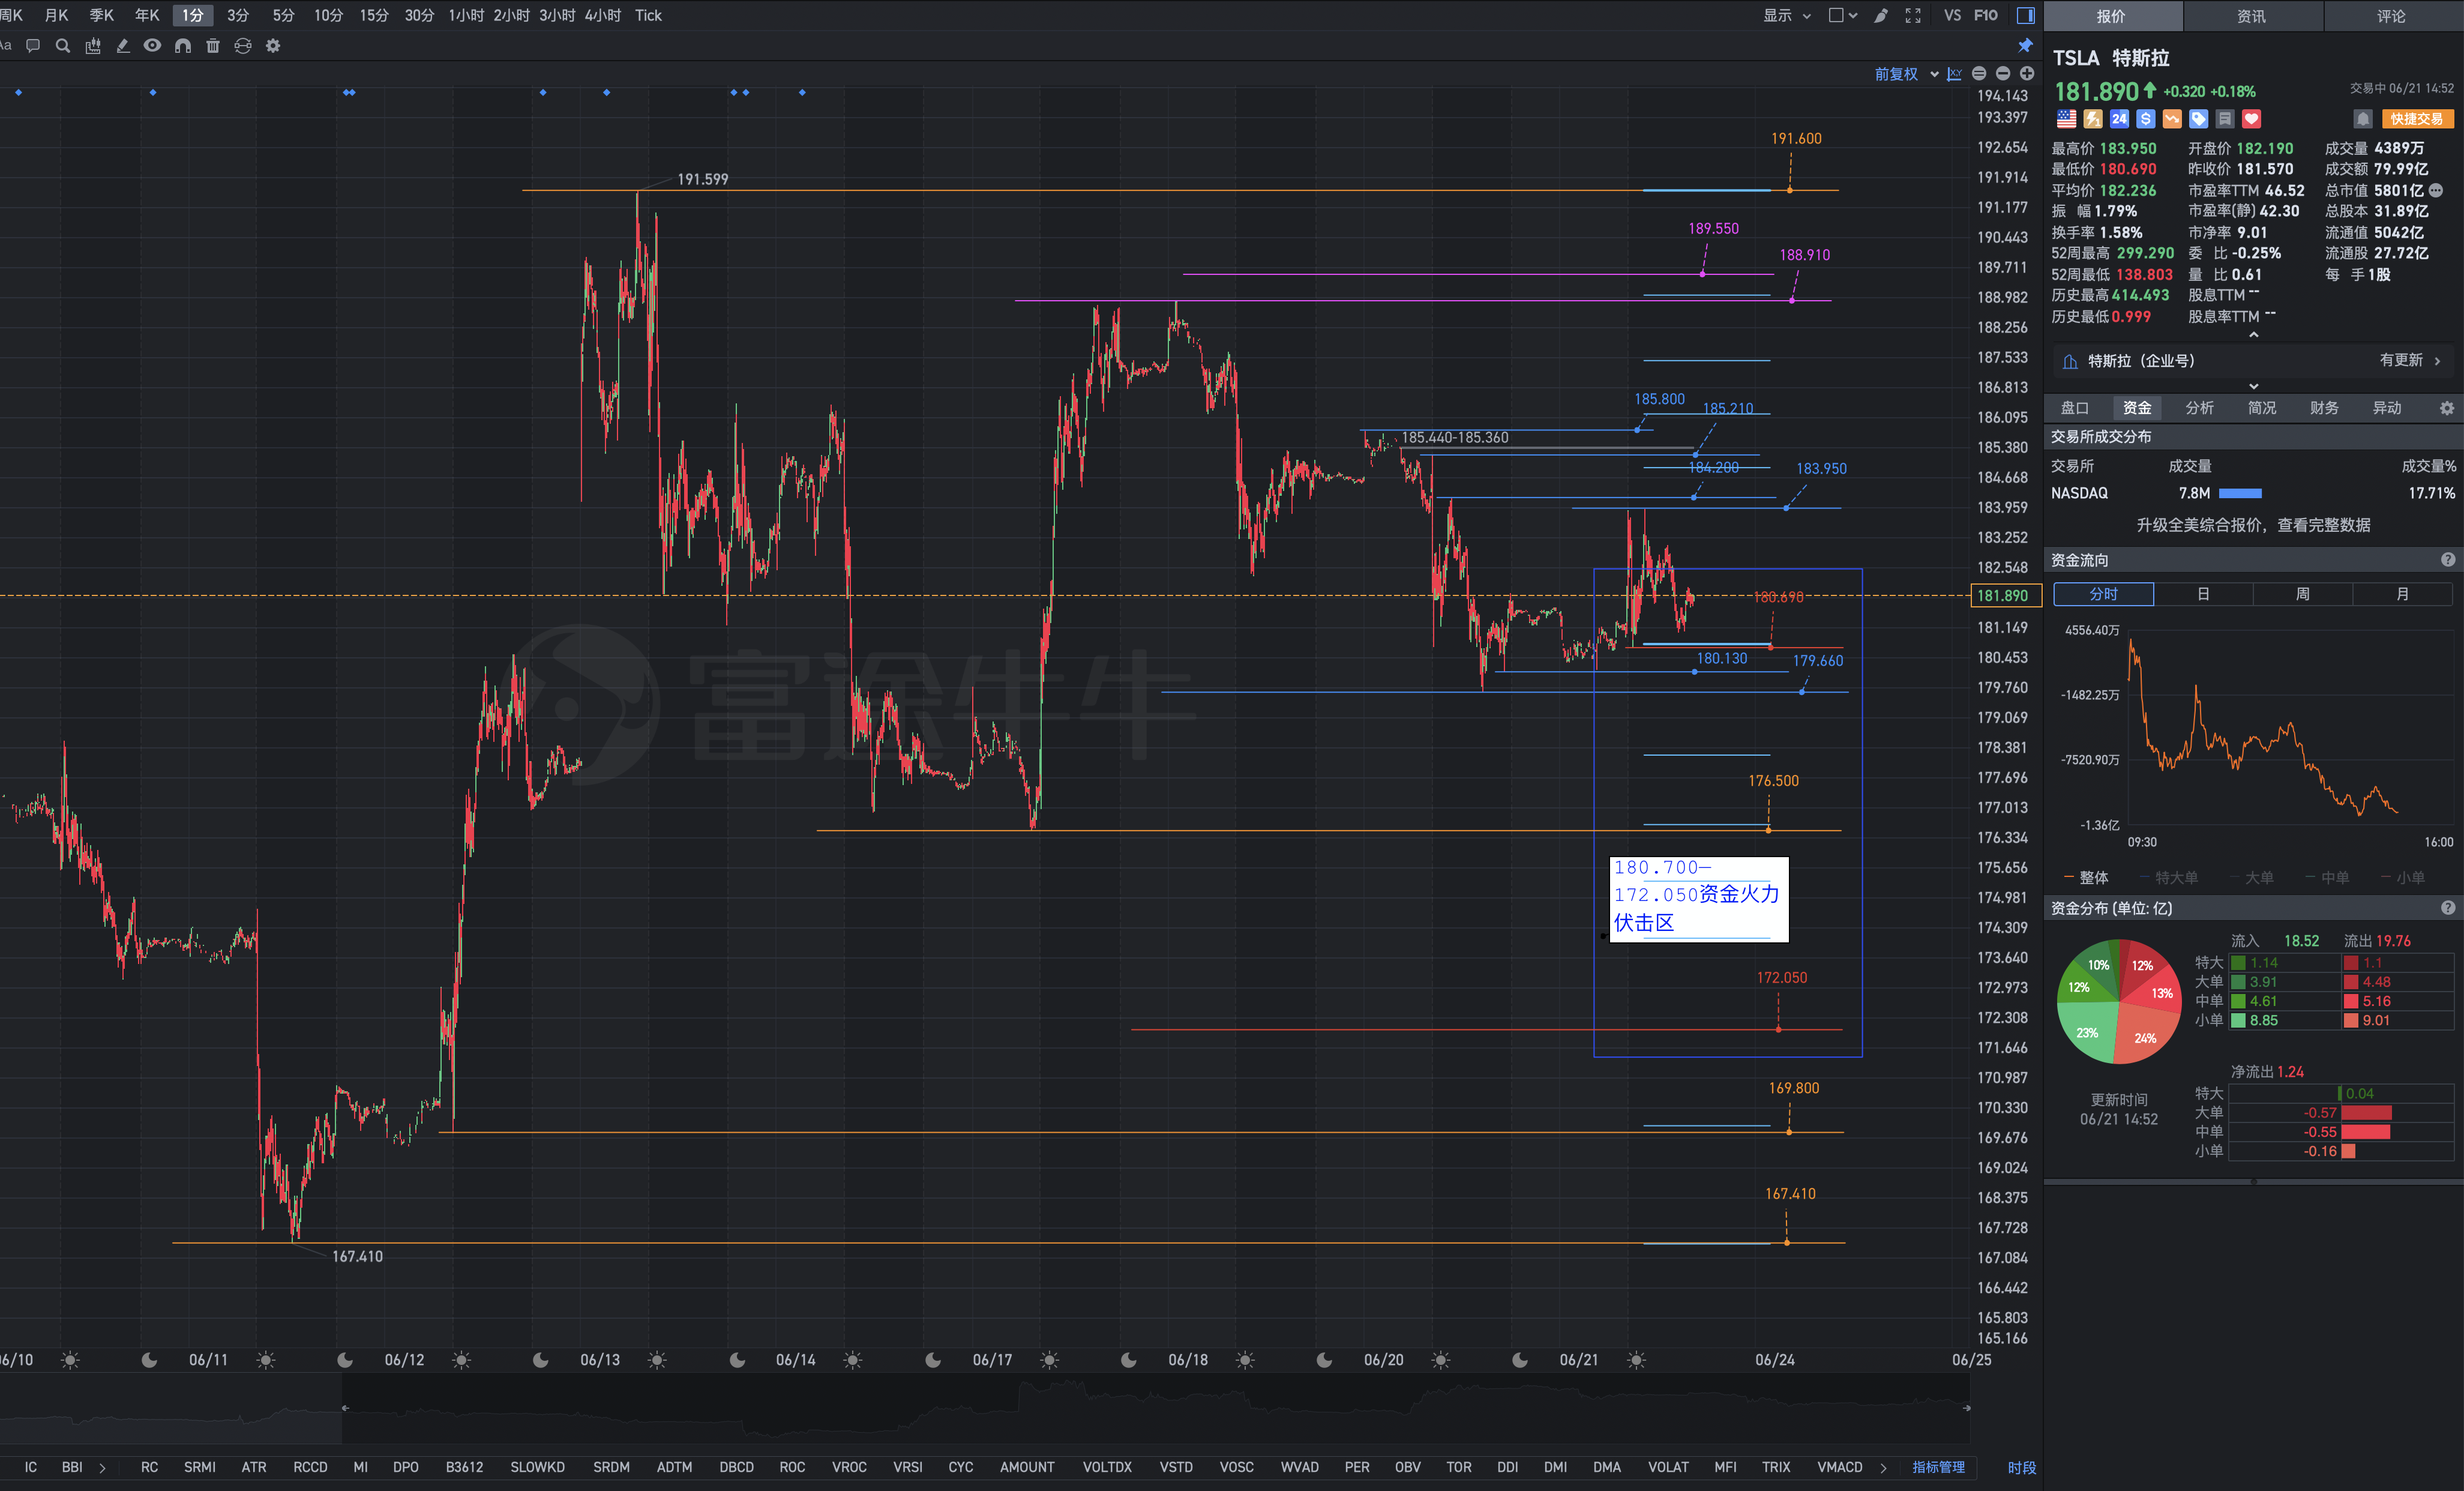This screenshot has height=1491, width=2464.
Task: Select the pencil drawing tool
Action: pos(123,46)
